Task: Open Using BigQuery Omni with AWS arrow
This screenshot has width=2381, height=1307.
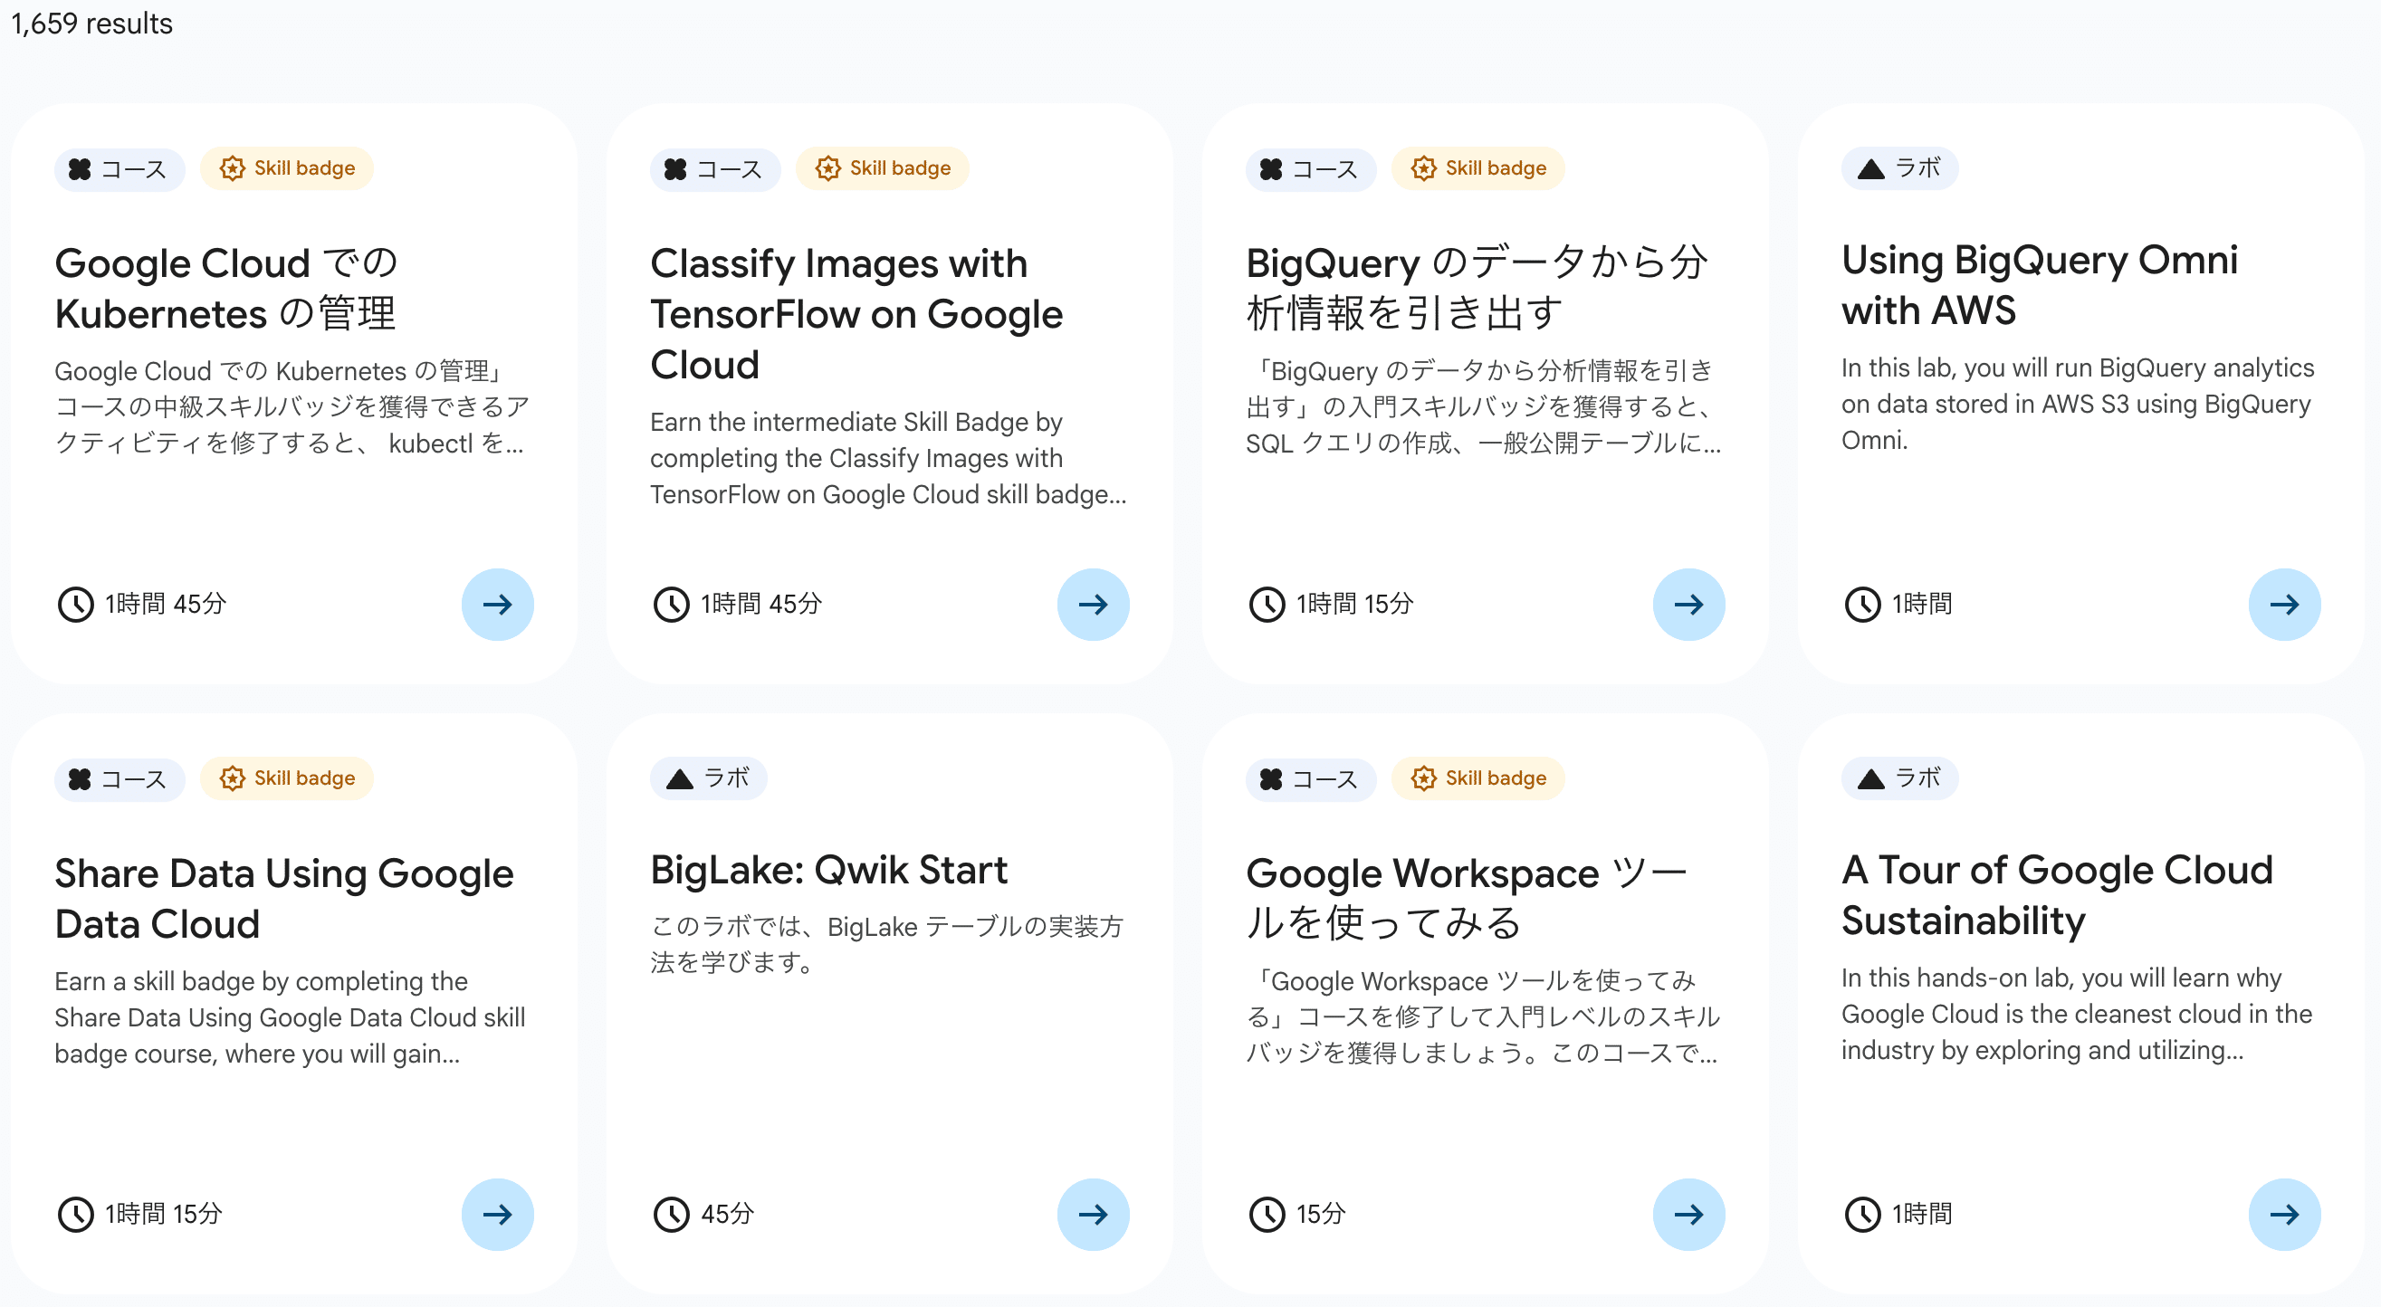Action: tap(2283, 605)
